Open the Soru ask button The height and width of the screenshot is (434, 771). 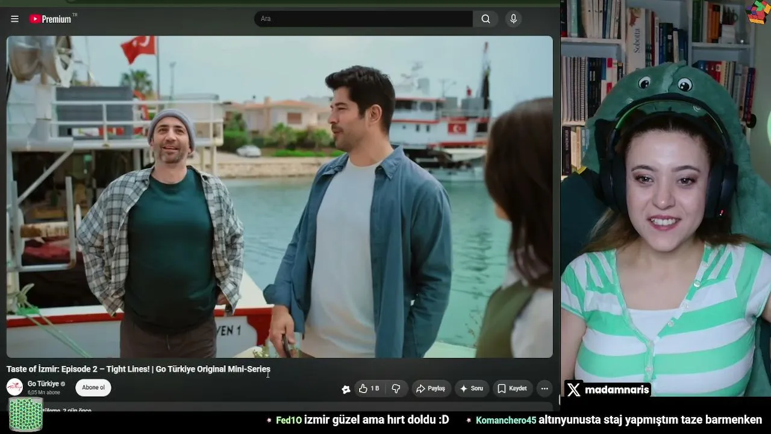tap(472, 389)
